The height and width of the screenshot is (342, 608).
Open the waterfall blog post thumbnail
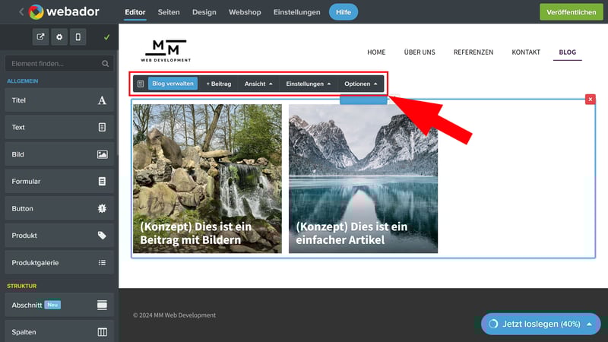[x=207, y=179]
